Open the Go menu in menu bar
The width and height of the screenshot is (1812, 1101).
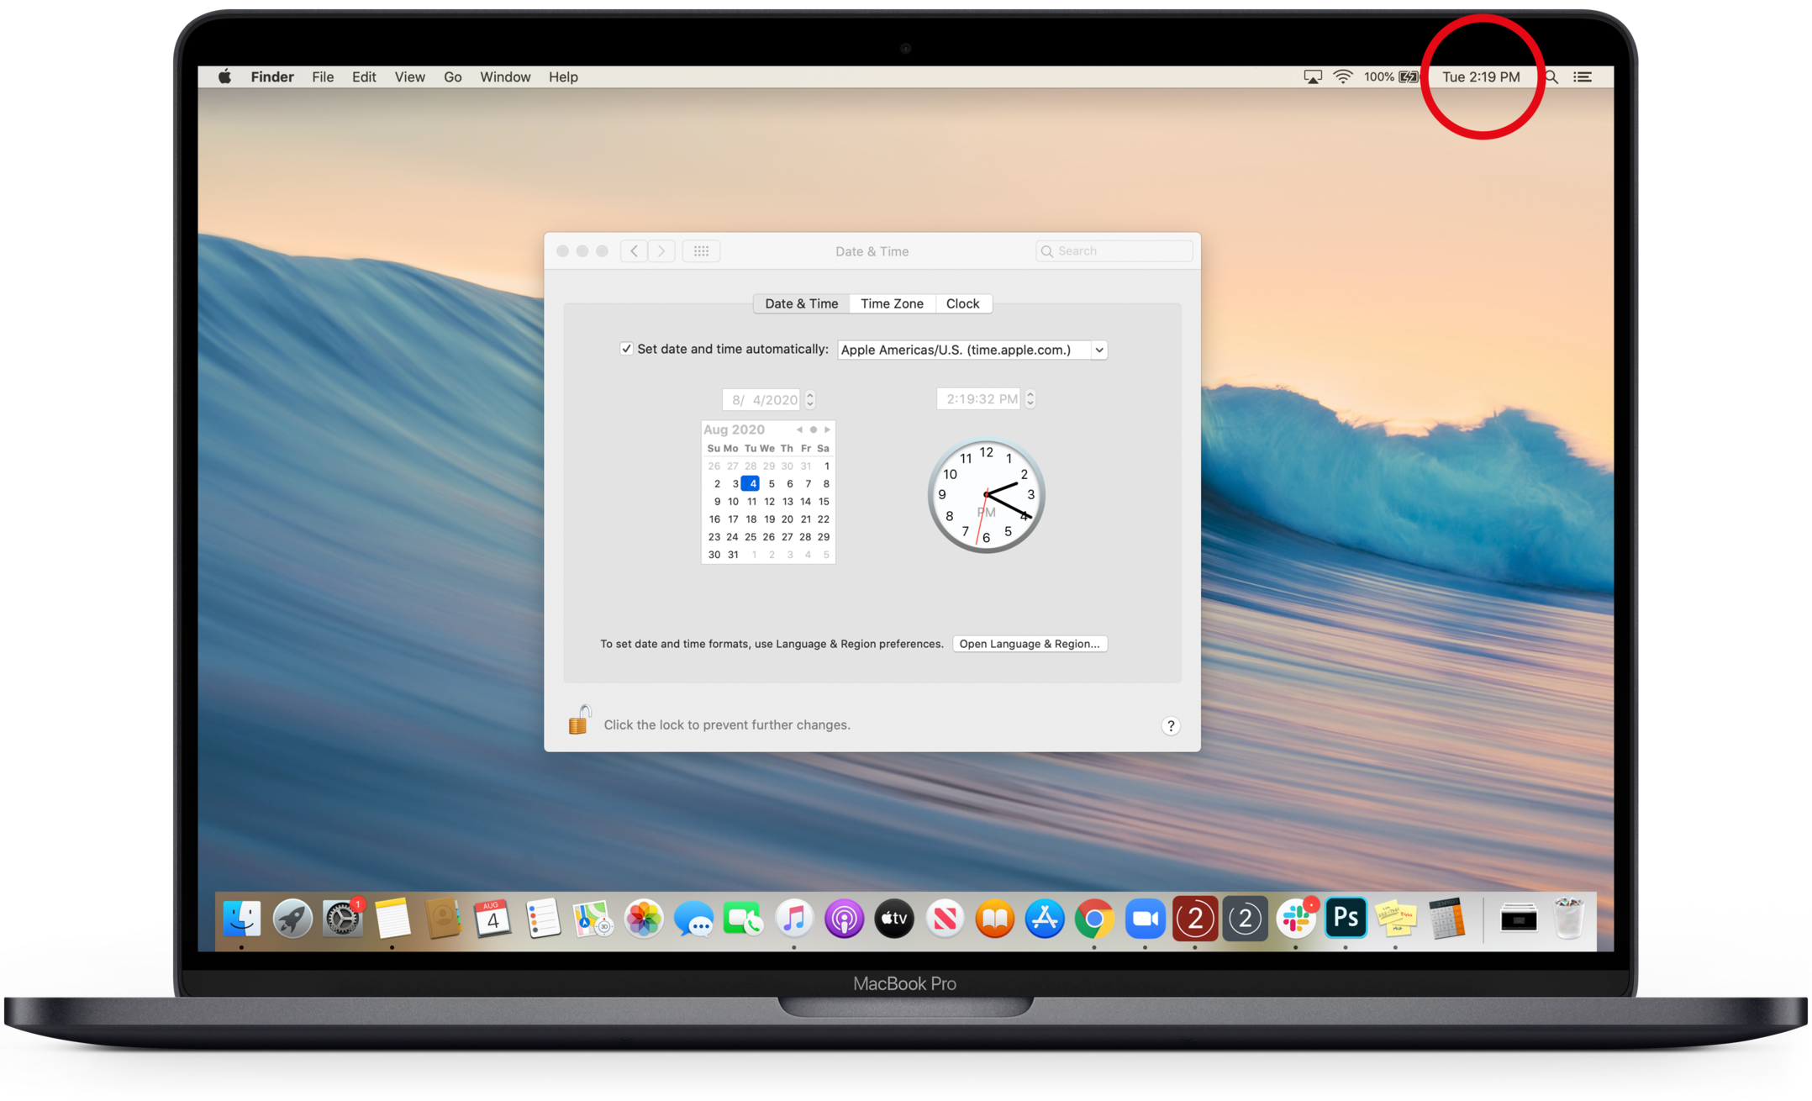pos(452,77)
